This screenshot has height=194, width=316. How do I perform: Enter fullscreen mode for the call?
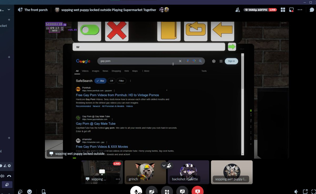tap(313, 192)
